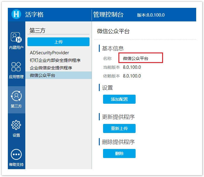Image resolution: width=204 pixels, height=177 pixels.
Task: Click the 添加配置 button
Action: (x=119, y=99)
